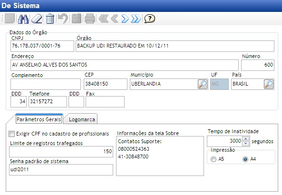Select A4 print size option
This screenshot has width=282, height=195.
(245, 159)
